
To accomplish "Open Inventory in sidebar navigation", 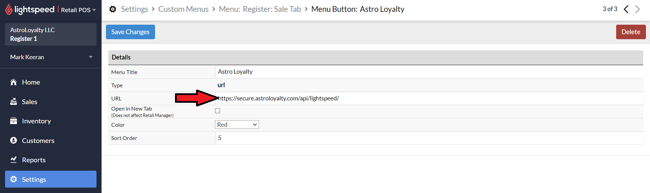I will coord(51,121).
